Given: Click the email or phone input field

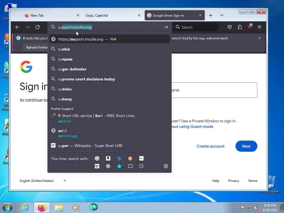Looking at the screenshot, I should [214, 90].
